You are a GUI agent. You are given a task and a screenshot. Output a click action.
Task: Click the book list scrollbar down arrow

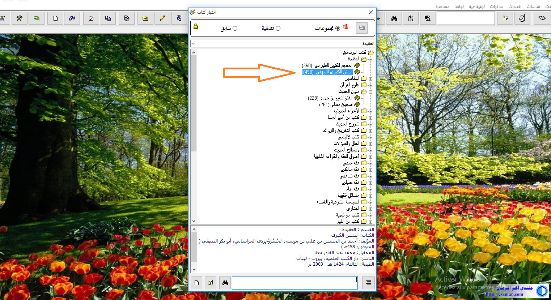(x=194, y=221)
